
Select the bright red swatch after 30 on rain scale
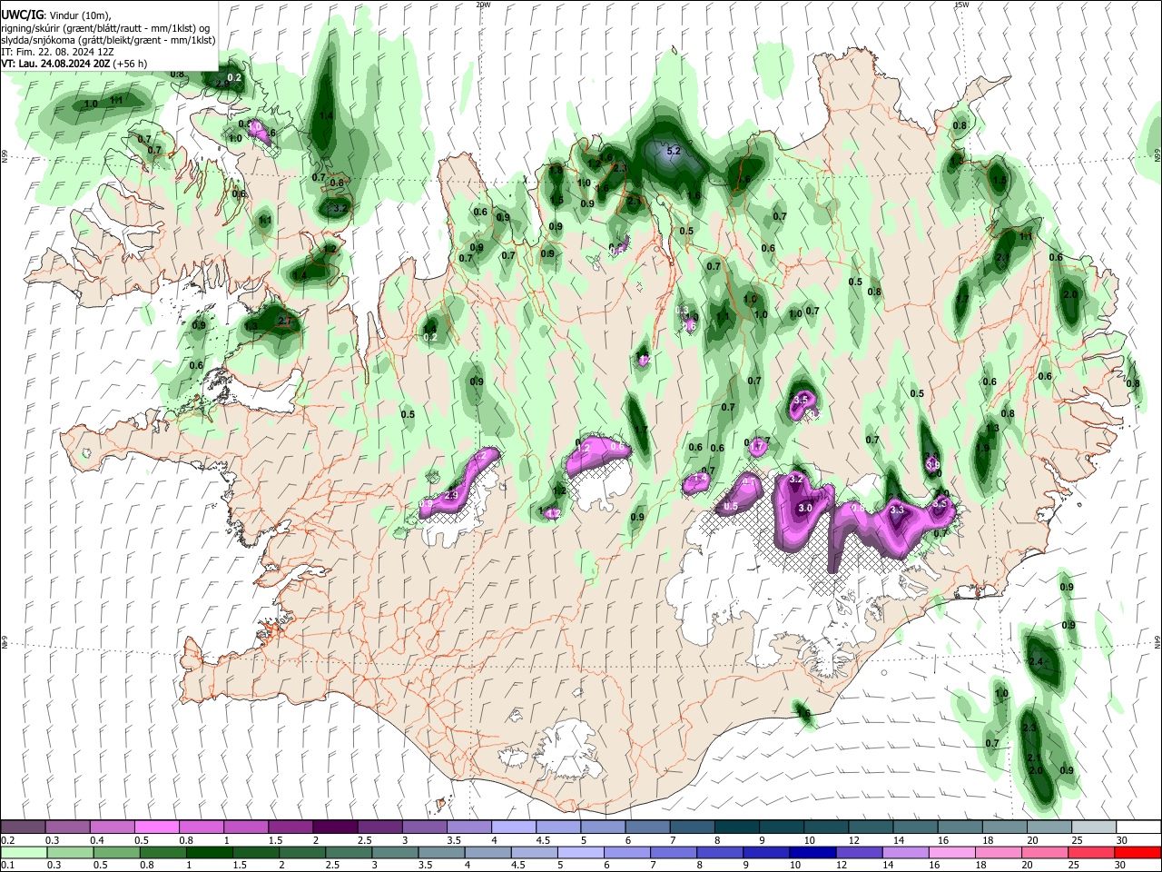[x=1138, y=853]
